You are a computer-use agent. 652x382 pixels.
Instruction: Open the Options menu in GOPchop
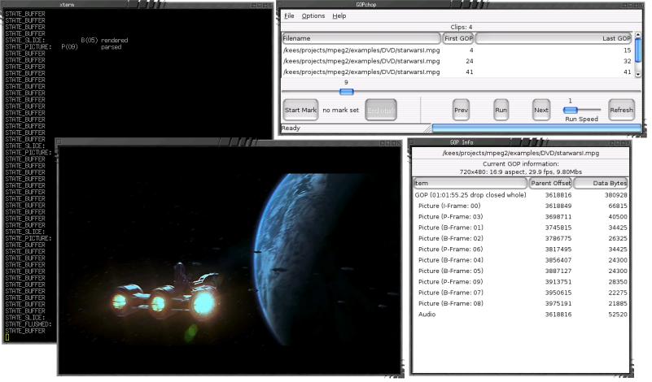[x=313, y=15]
